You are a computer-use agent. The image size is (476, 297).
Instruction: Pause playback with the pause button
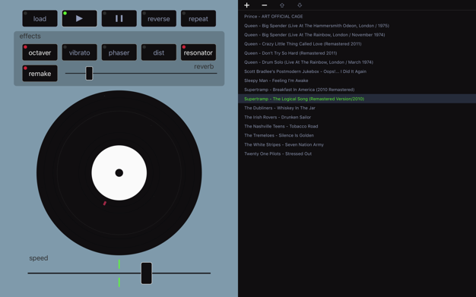119,18
